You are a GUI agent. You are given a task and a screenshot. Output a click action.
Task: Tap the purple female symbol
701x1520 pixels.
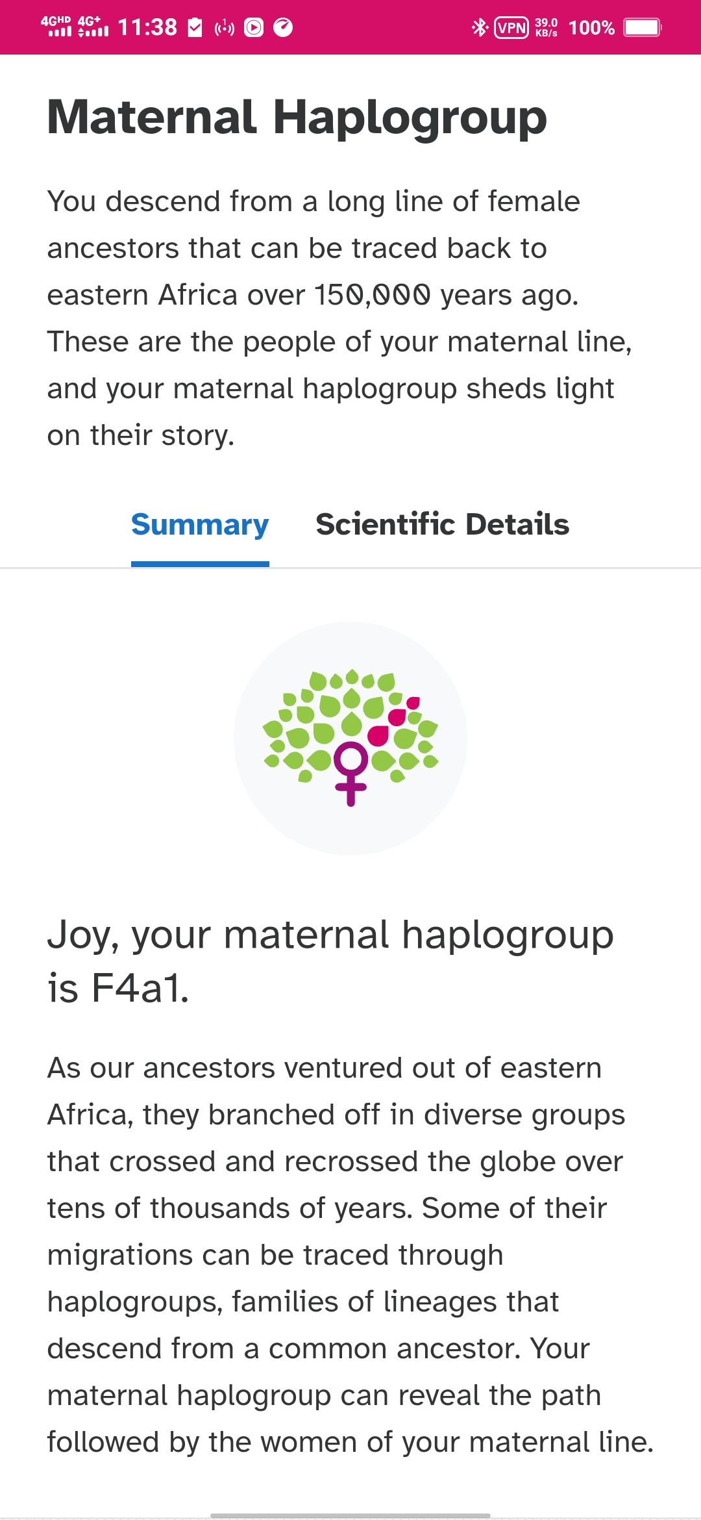click(x=351, y=774)
